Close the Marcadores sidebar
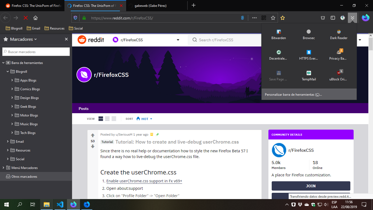This screenshot has width=373, height=210. click(x=66, y=39)
